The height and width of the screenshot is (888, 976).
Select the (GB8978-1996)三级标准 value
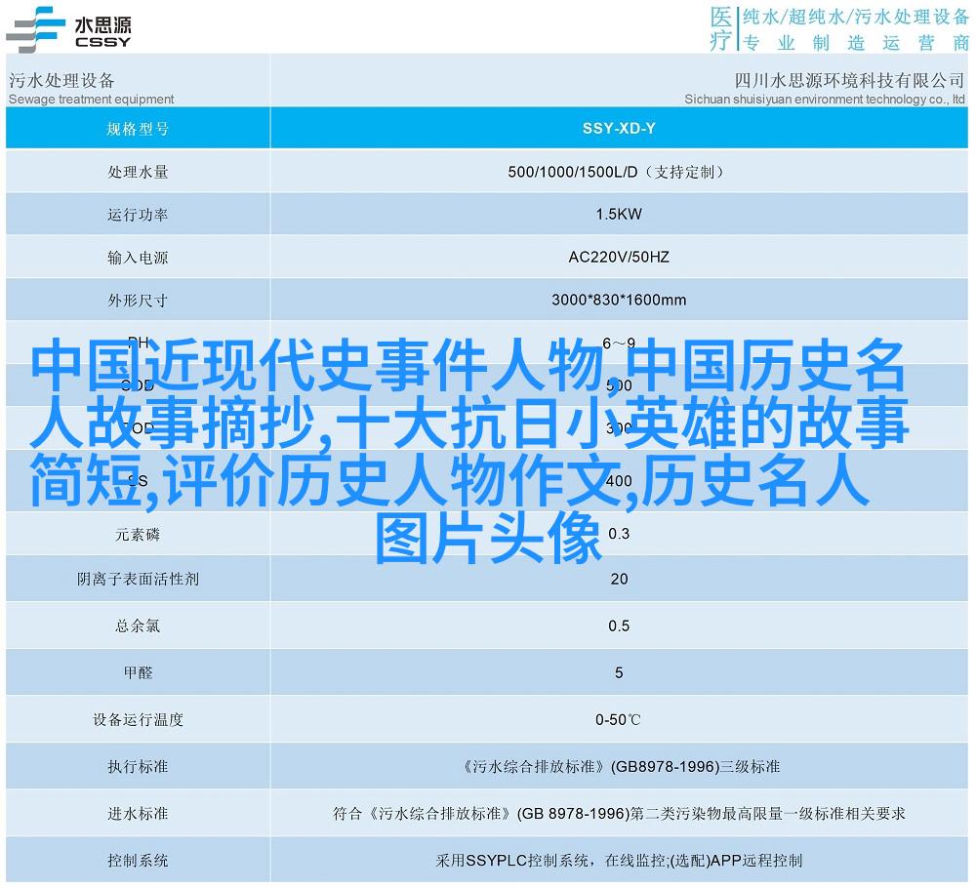click(695, 767)
